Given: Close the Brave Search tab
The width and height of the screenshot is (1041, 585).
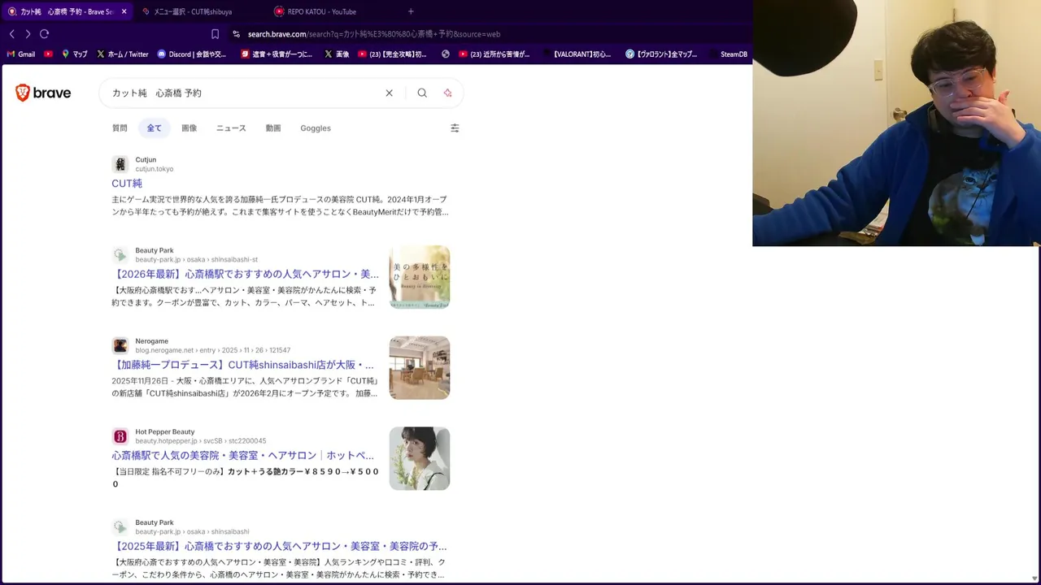Looking at the screenshot, I should coord(124,11).
